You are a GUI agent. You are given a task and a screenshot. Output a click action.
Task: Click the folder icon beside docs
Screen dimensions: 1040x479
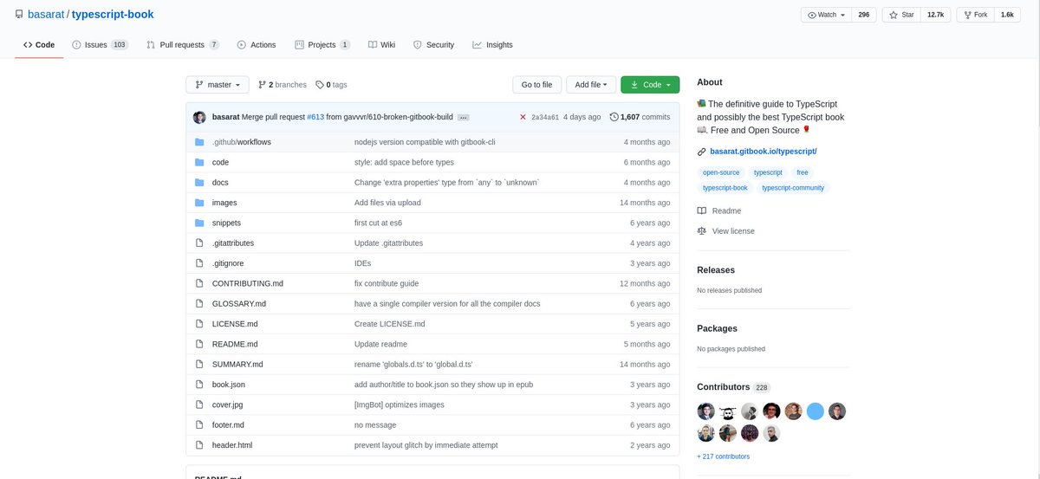(199, 182)
